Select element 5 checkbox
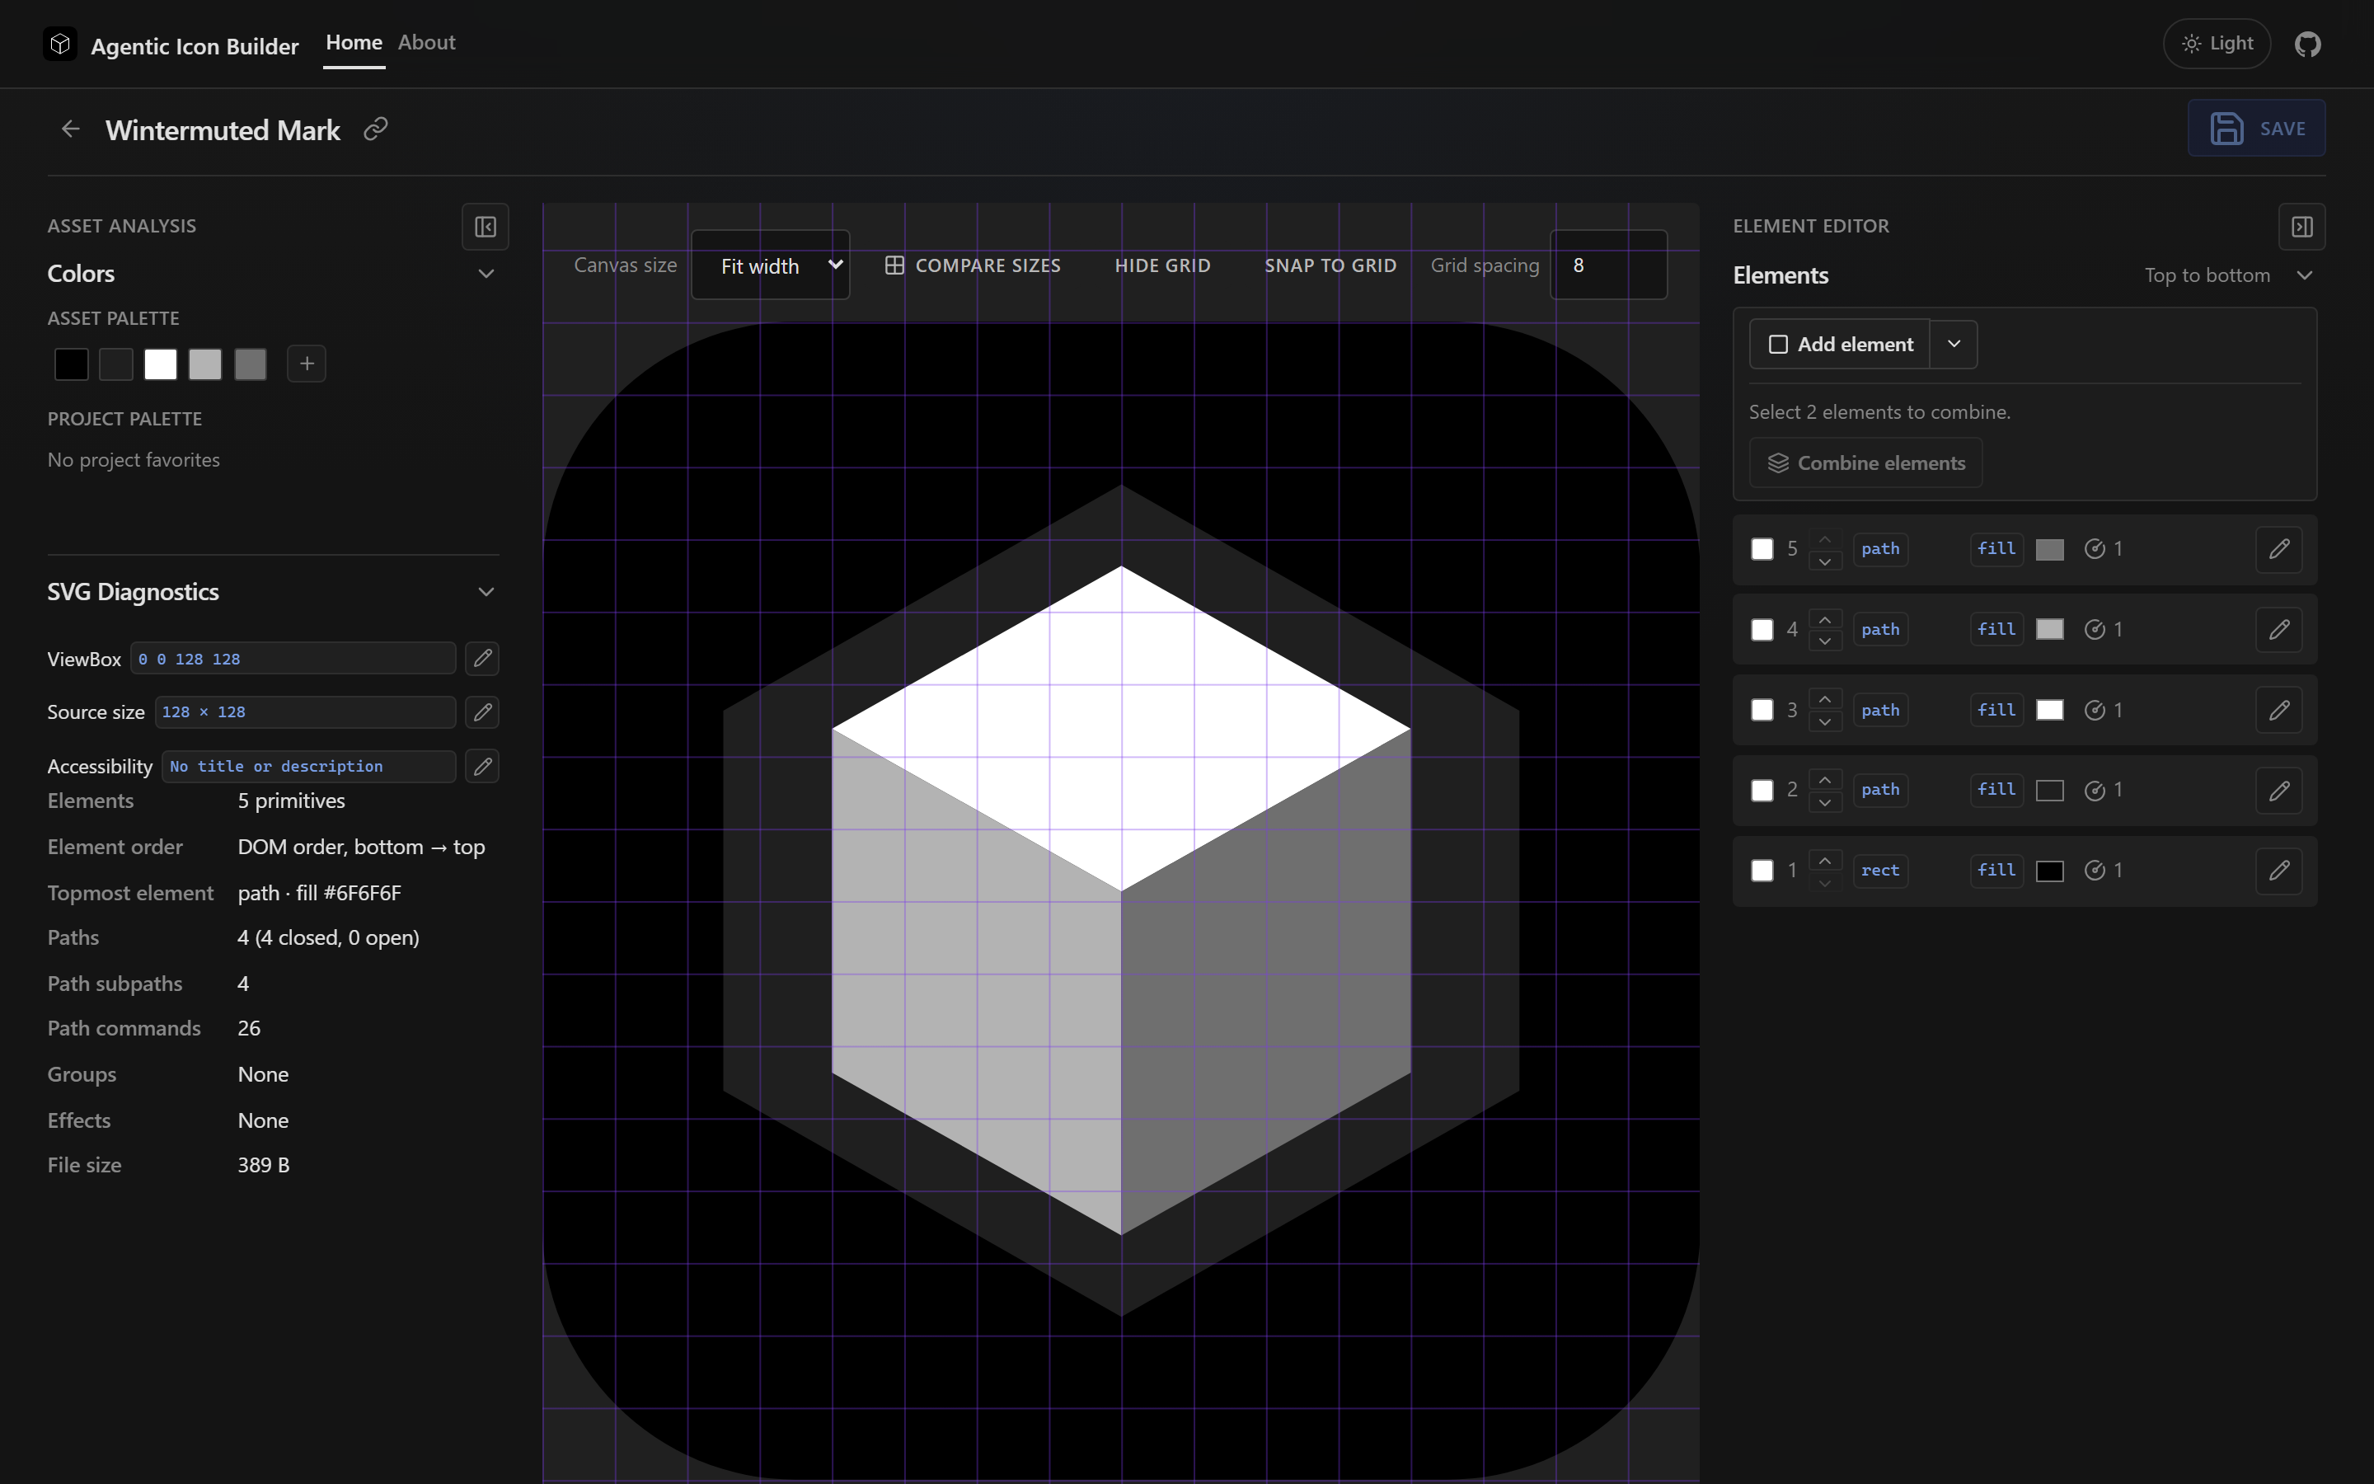 tap(1762, 548)
